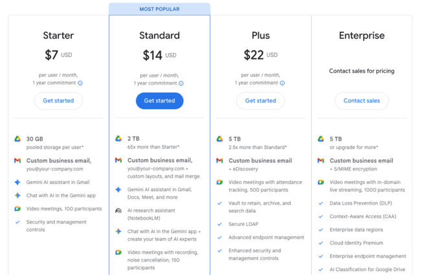The height and width of the screenshot is (275, 421).
Task: Click the Google Drive icon in Starter plan
Action: [17, 139]
